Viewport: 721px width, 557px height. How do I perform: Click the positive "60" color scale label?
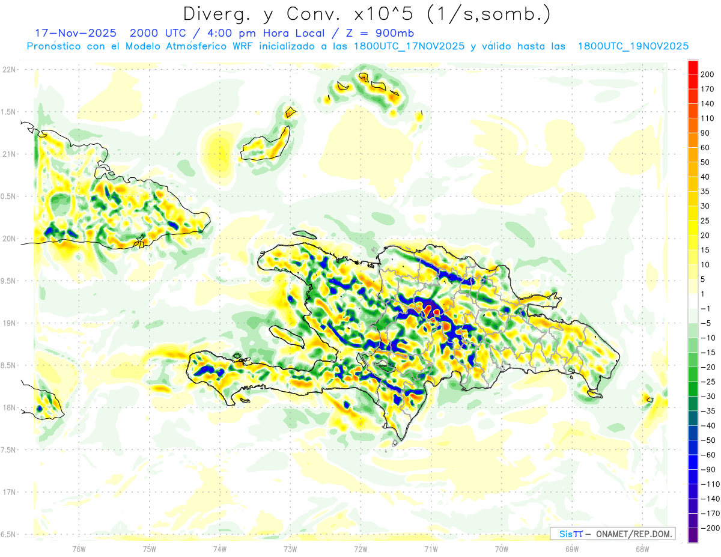point(706,147)
